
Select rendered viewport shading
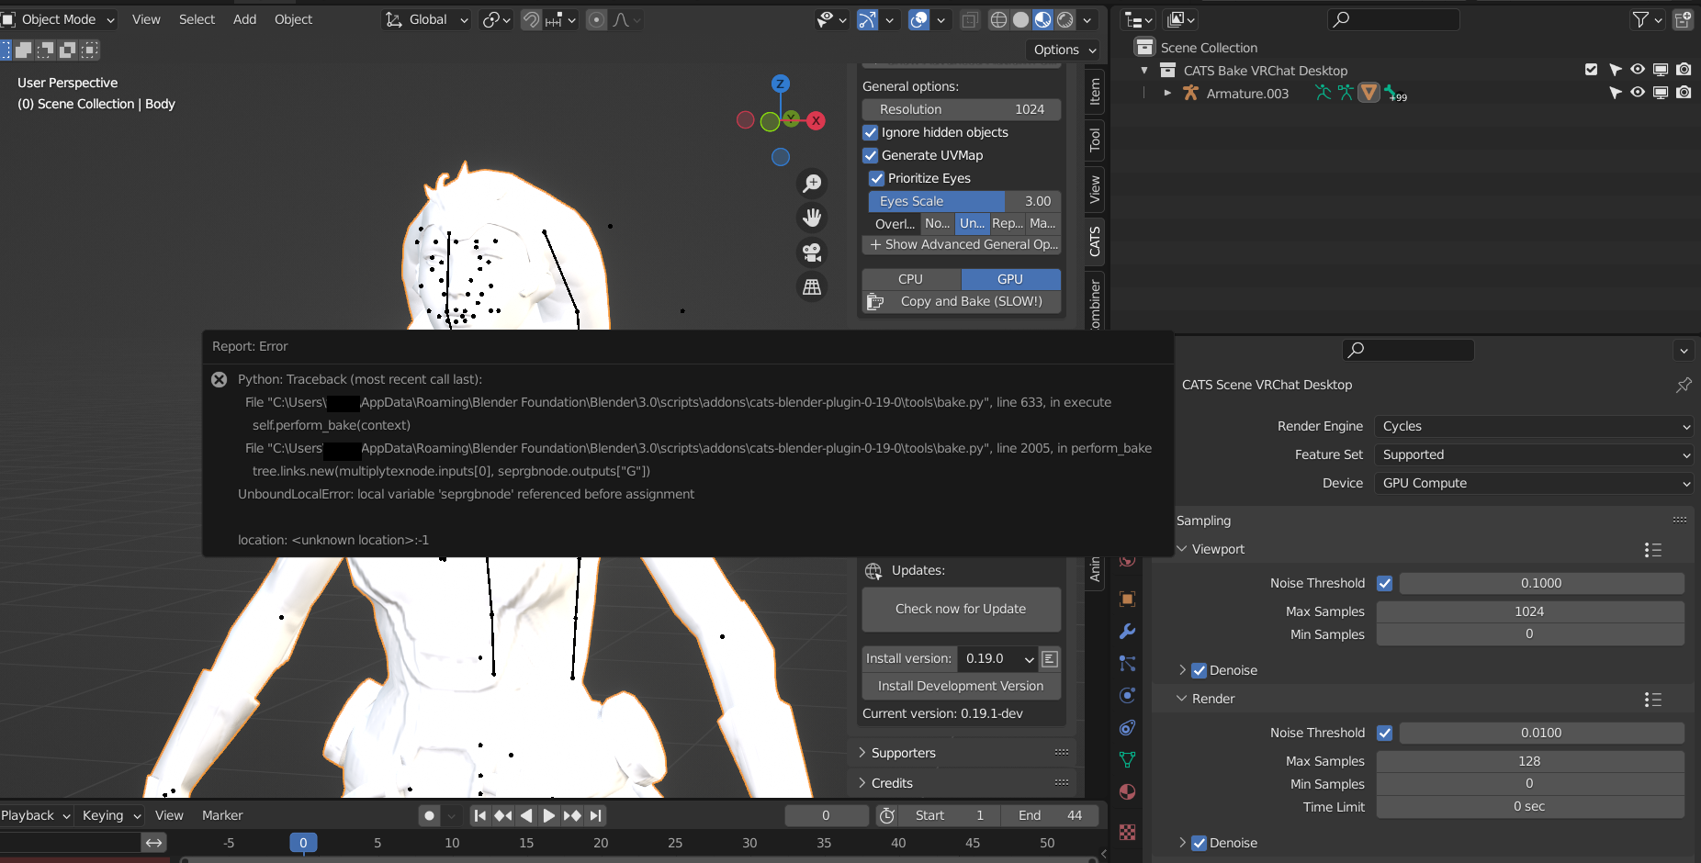(1065, 19)
